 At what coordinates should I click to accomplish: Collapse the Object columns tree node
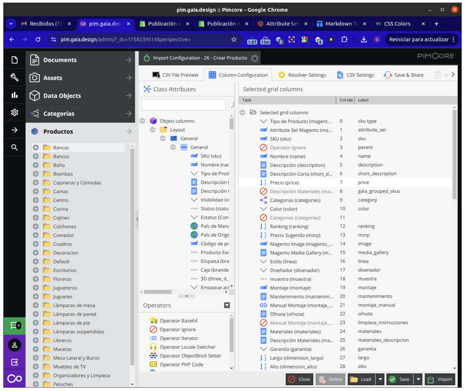(x=143, y=121)
